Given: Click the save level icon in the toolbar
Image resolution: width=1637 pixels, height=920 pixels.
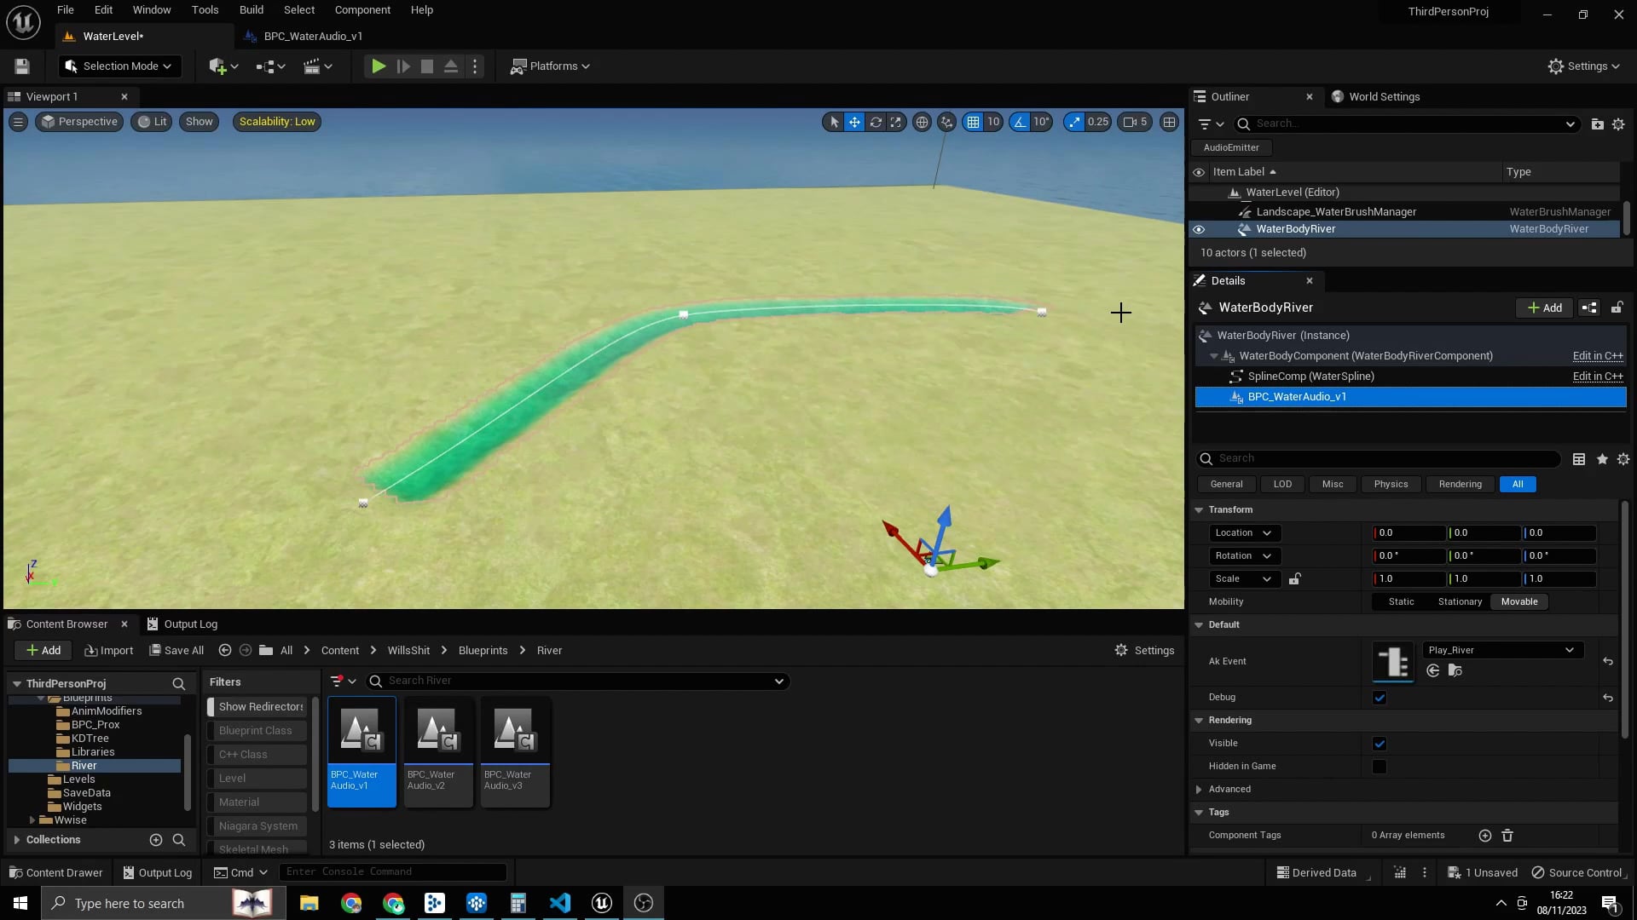Looking at the screenshot, I should click(x=20, y=66).
